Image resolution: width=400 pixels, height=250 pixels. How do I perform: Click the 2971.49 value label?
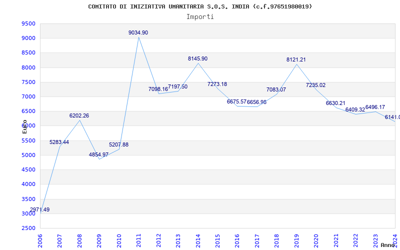coord(40,209)
